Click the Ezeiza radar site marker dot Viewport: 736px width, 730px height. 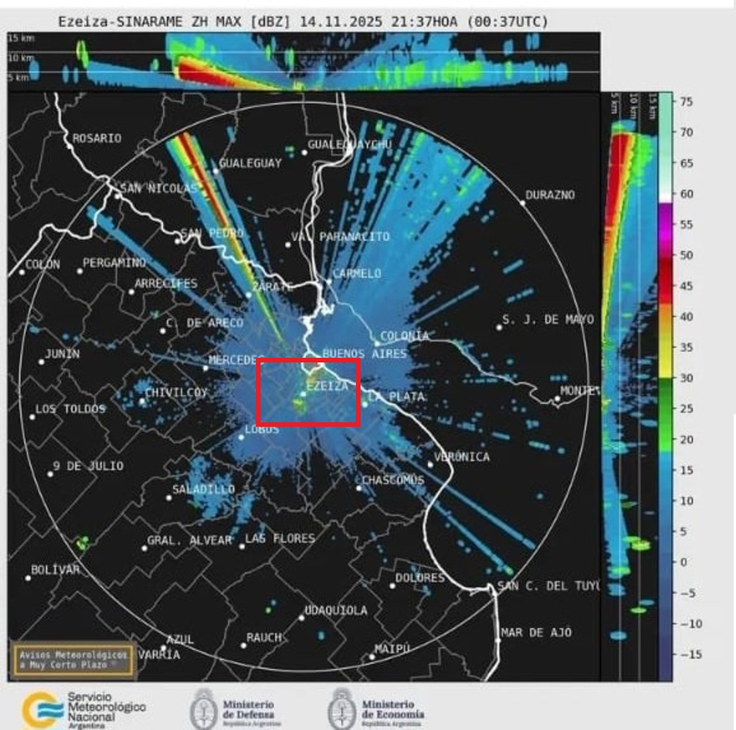[x=303, y=394]
